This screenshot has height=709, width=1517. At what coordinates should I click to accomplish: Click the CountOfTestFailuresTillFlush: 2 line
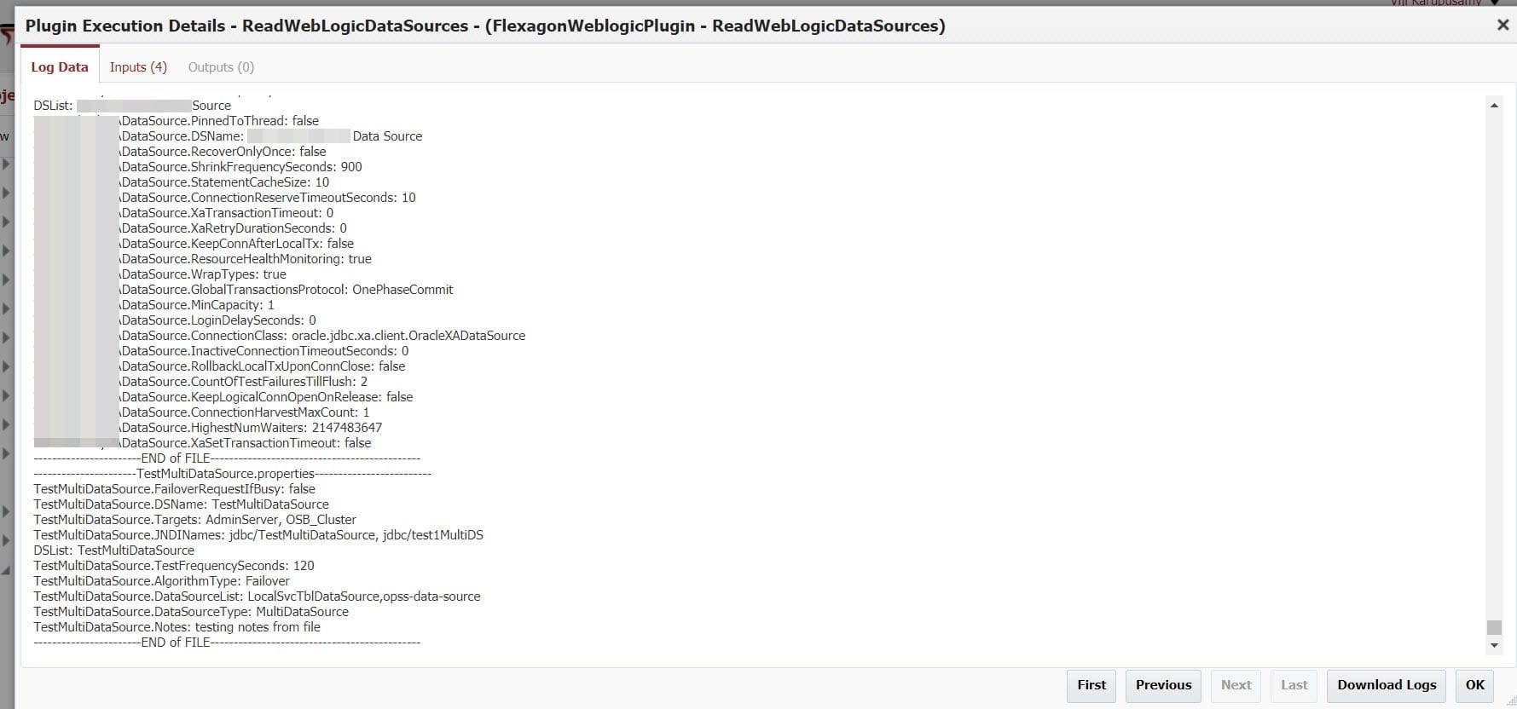pyautogui.click(x=244, y=382)
